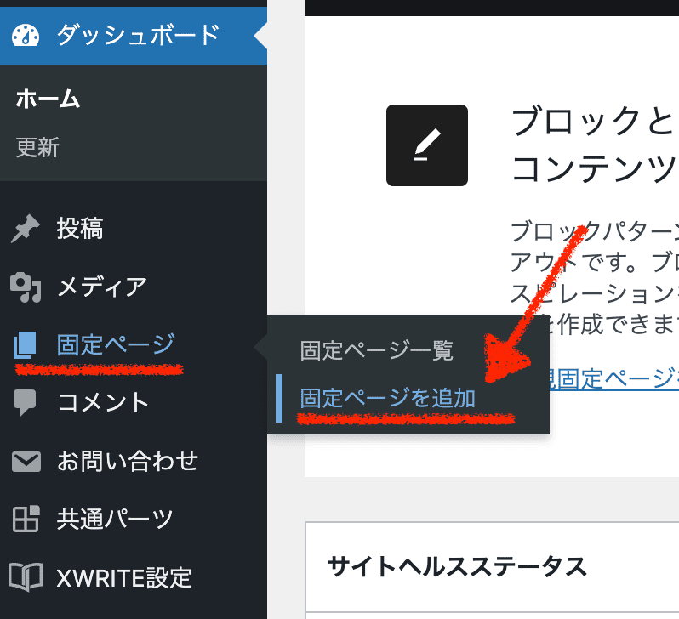Click the black pencil edit icon
This screenshot has height=619, width=679.
[427, 145]
